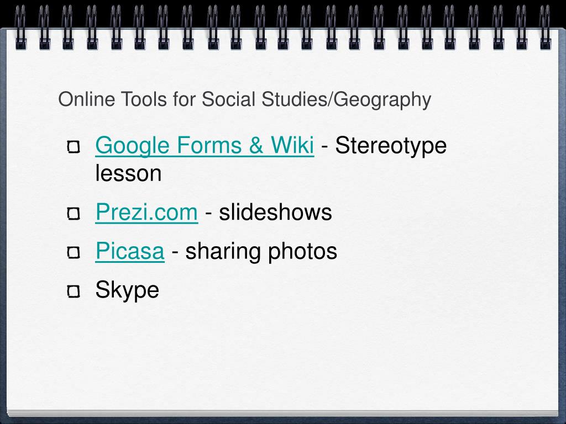This screenshot has width=566, height=424.
Task: Click the word 'lesson' on the wrapped line
Action: 128,173
